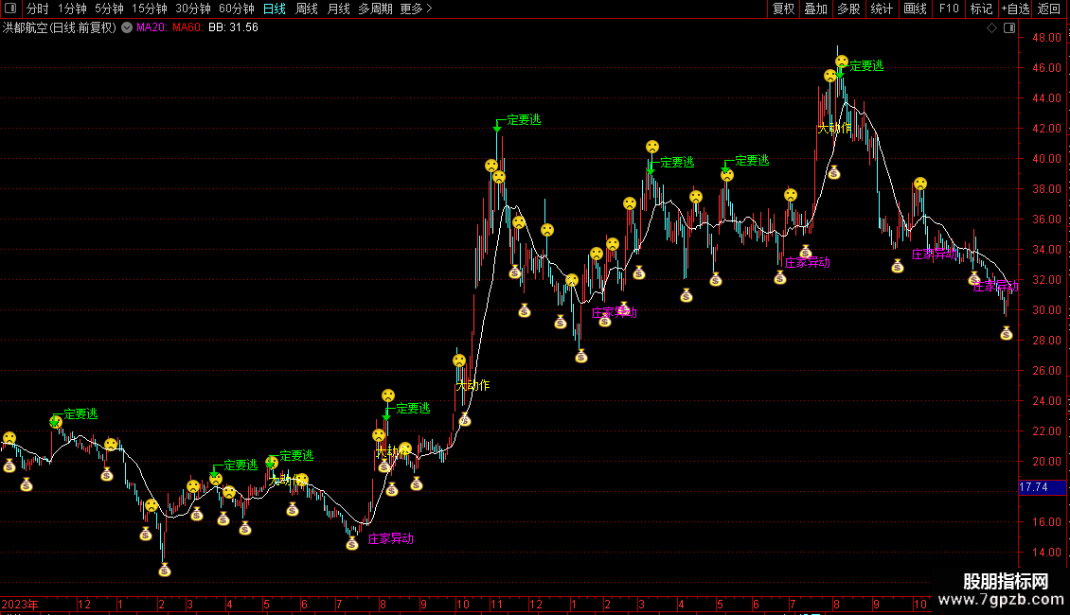Viewport: 1070px width, 615px height.
Task: Click the money bag at the chart's lowest point
Action: pyautogui.click(x=165, y=570)
